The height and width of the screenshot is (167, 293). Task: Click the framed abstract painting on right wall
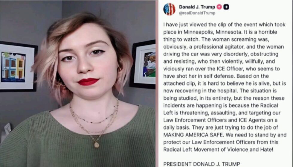[x=143, y=64]
